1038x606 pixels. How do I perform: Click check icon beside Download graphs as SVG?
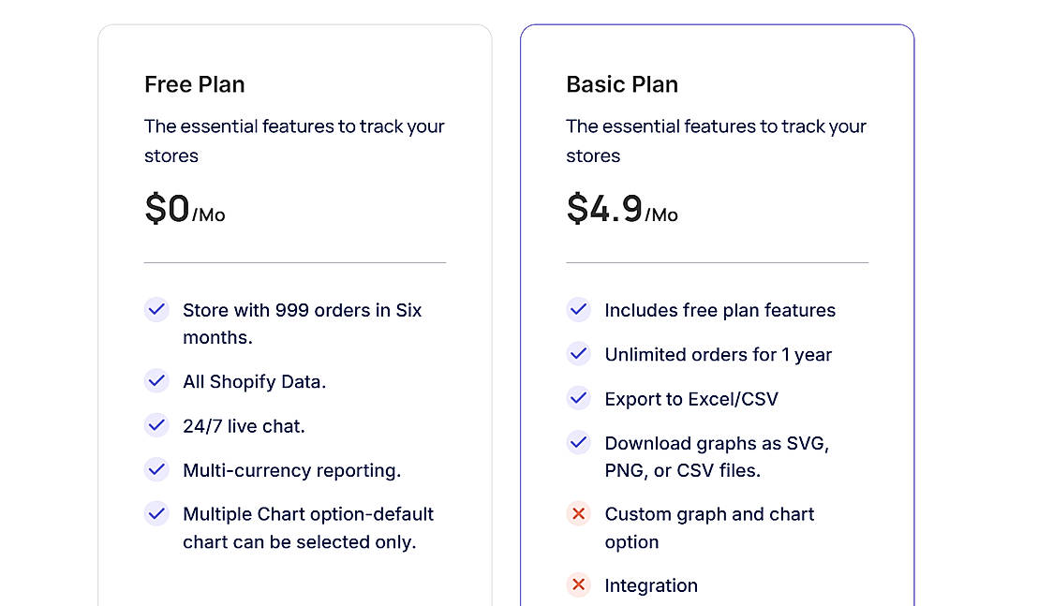pyautogui.click(x=579, y=442)
